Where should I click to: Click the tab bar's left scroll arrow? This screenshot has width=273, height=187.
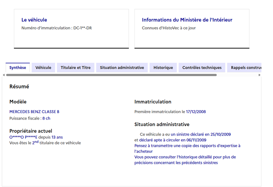point(4,75)
